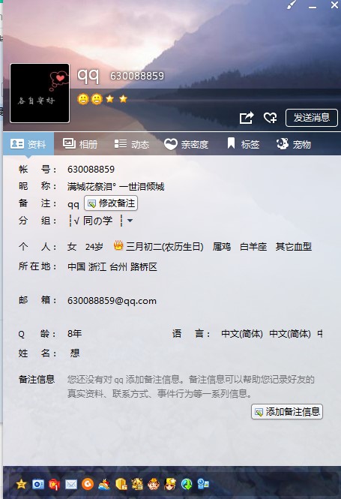Switch to the 宠物 pet tab

pos(293,144)
